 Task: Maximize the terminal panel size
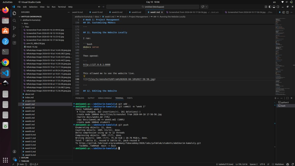click(287, 98)
